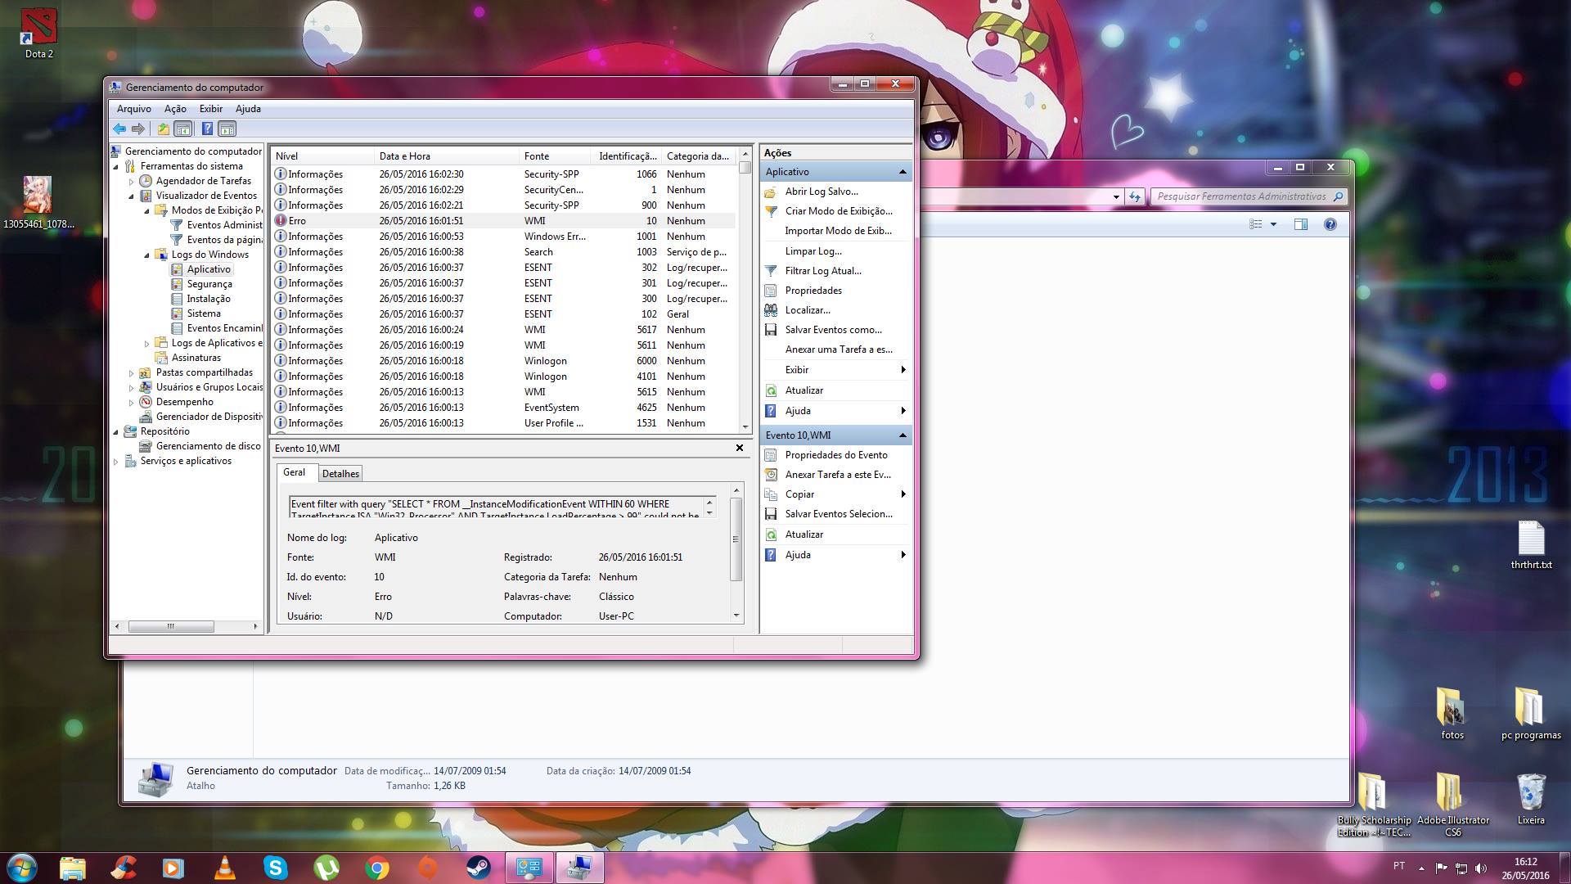Expand the Agendador de Tarefas node
The image size is (1571, 884).
point(132,181)
